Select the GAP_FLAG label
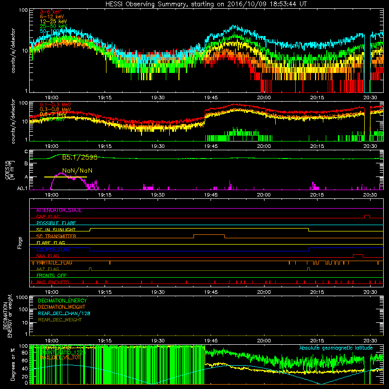 pos(48,216)
